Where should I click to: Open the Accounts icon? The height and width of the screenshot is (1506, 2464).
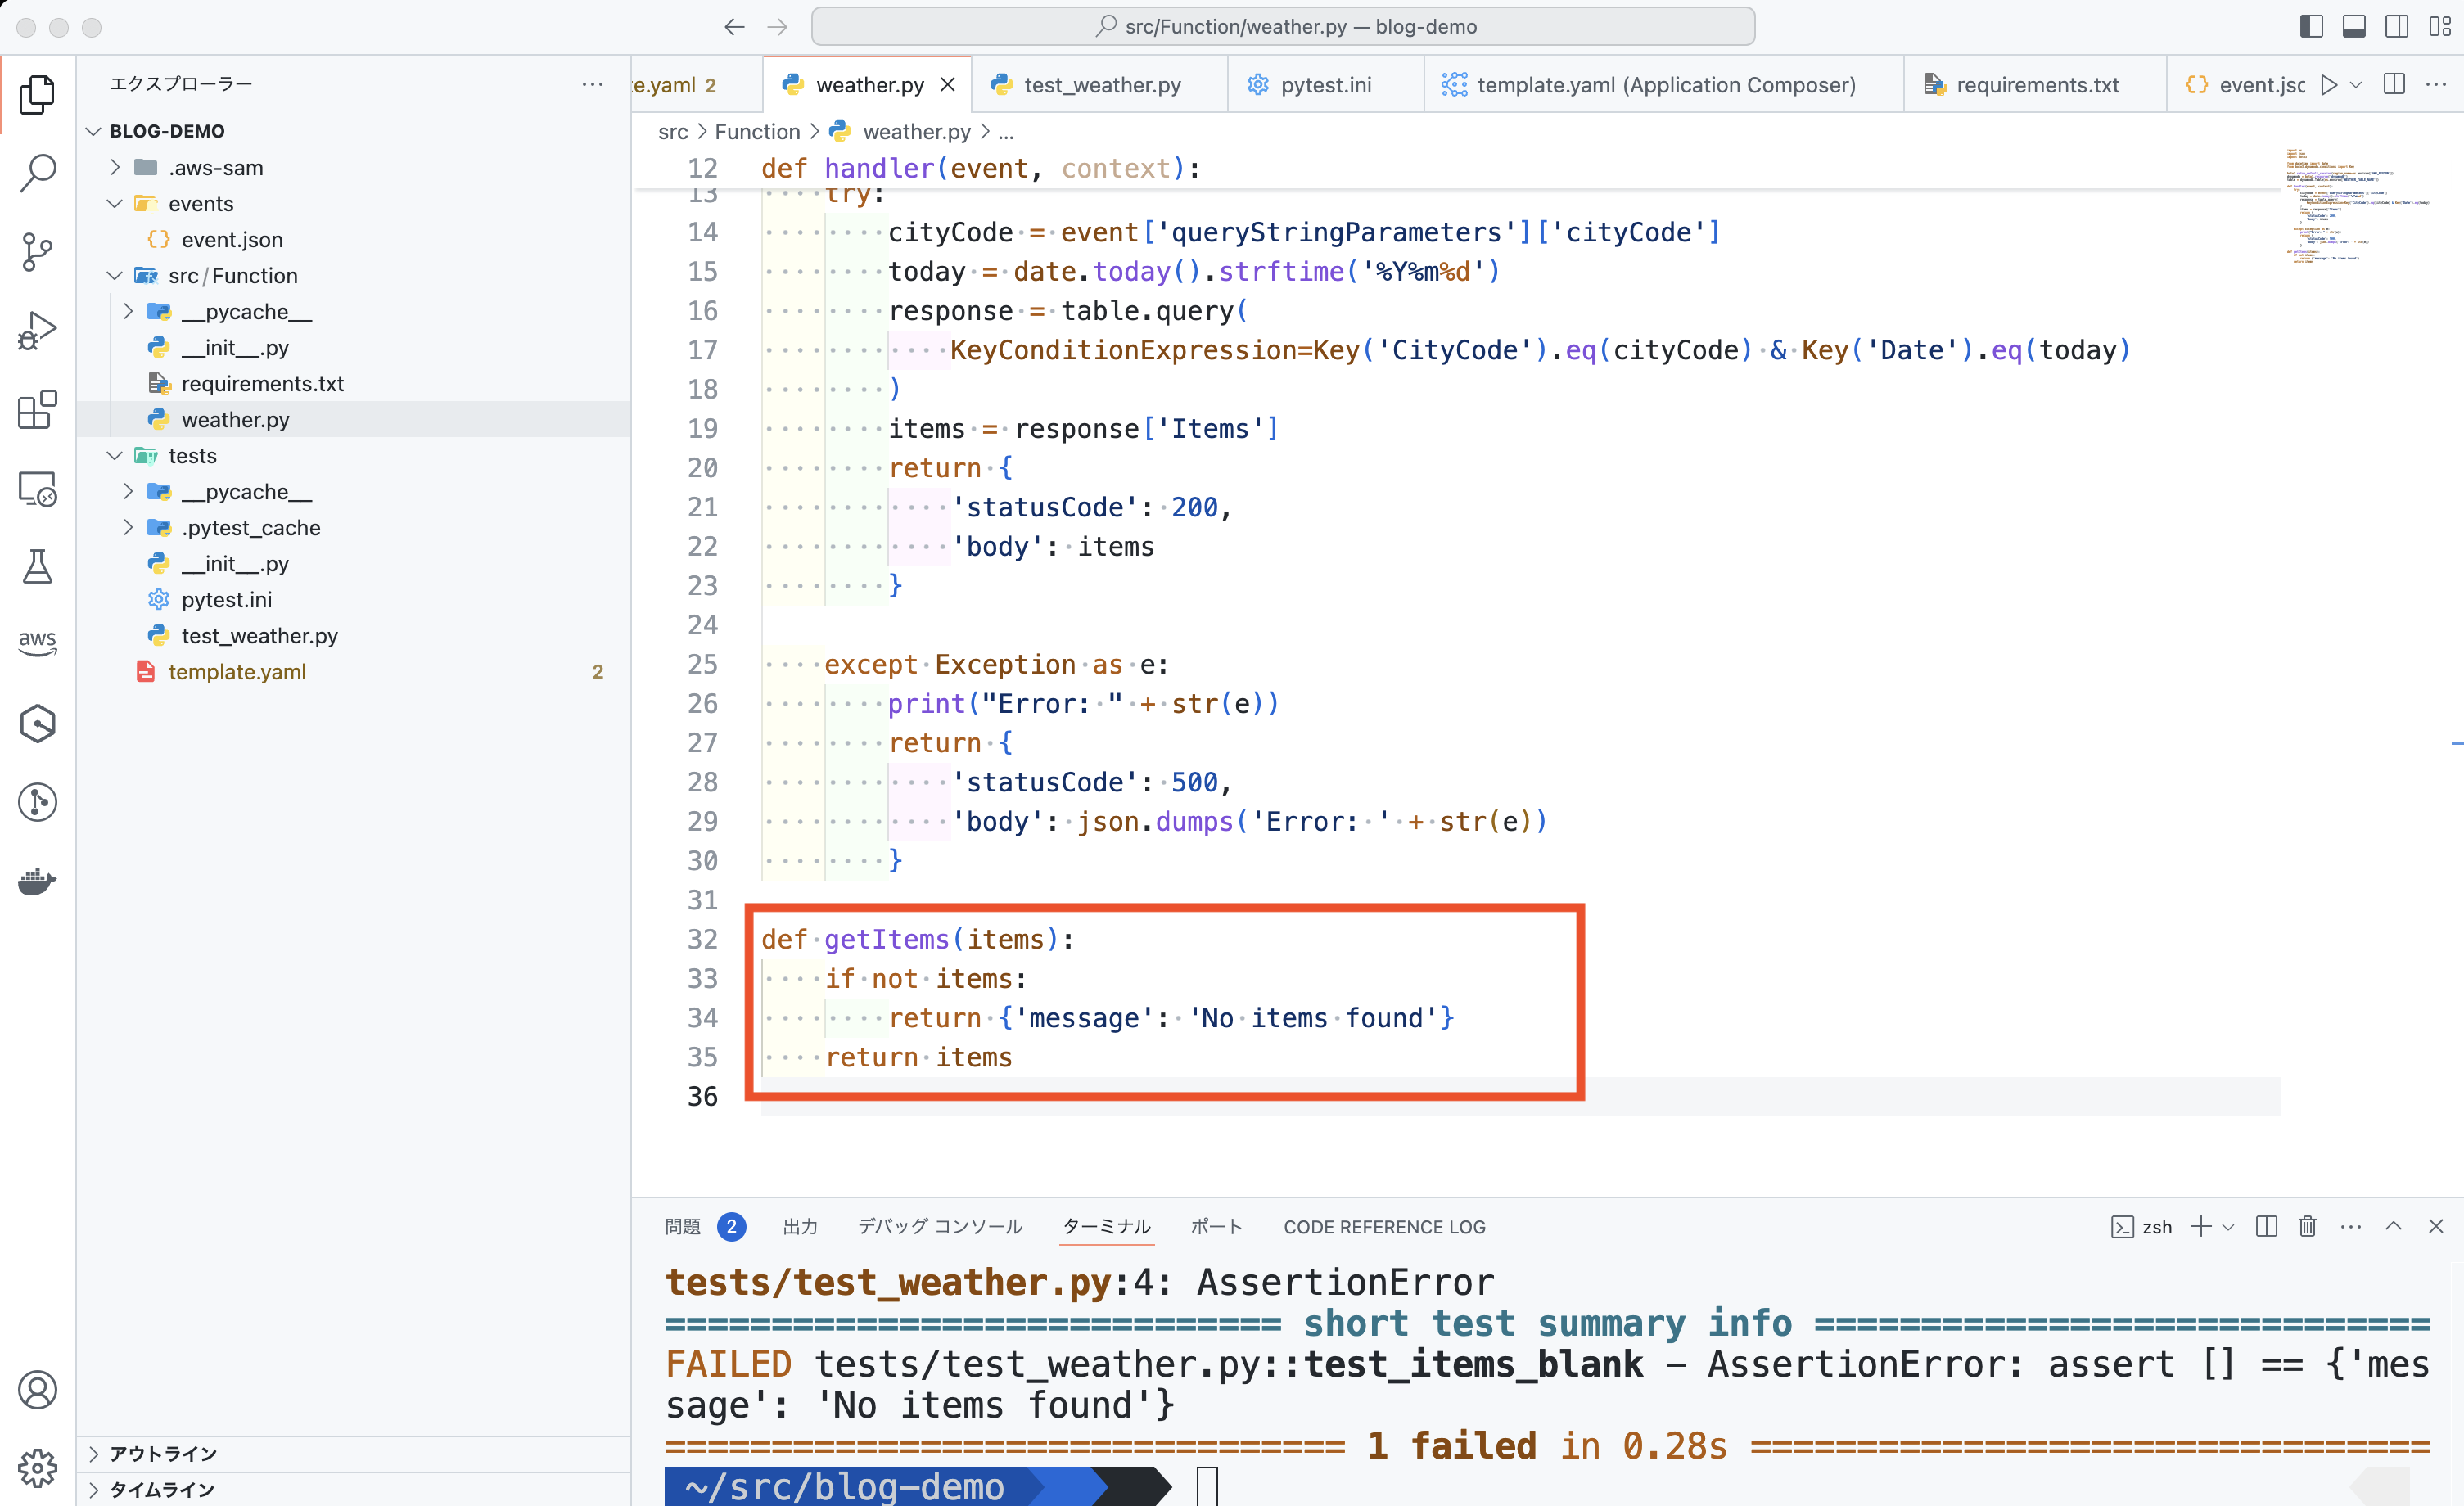click(x=37, y=1390)
